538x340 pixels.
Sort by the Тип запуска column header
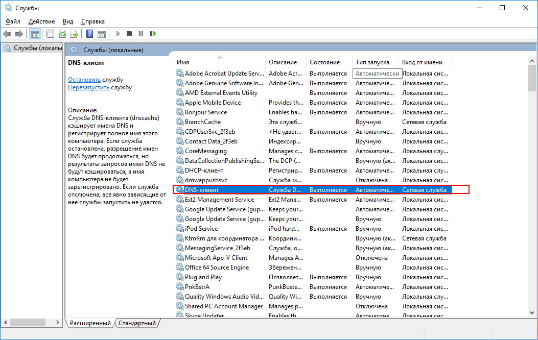pyautogui.click(x=372, y=62)
